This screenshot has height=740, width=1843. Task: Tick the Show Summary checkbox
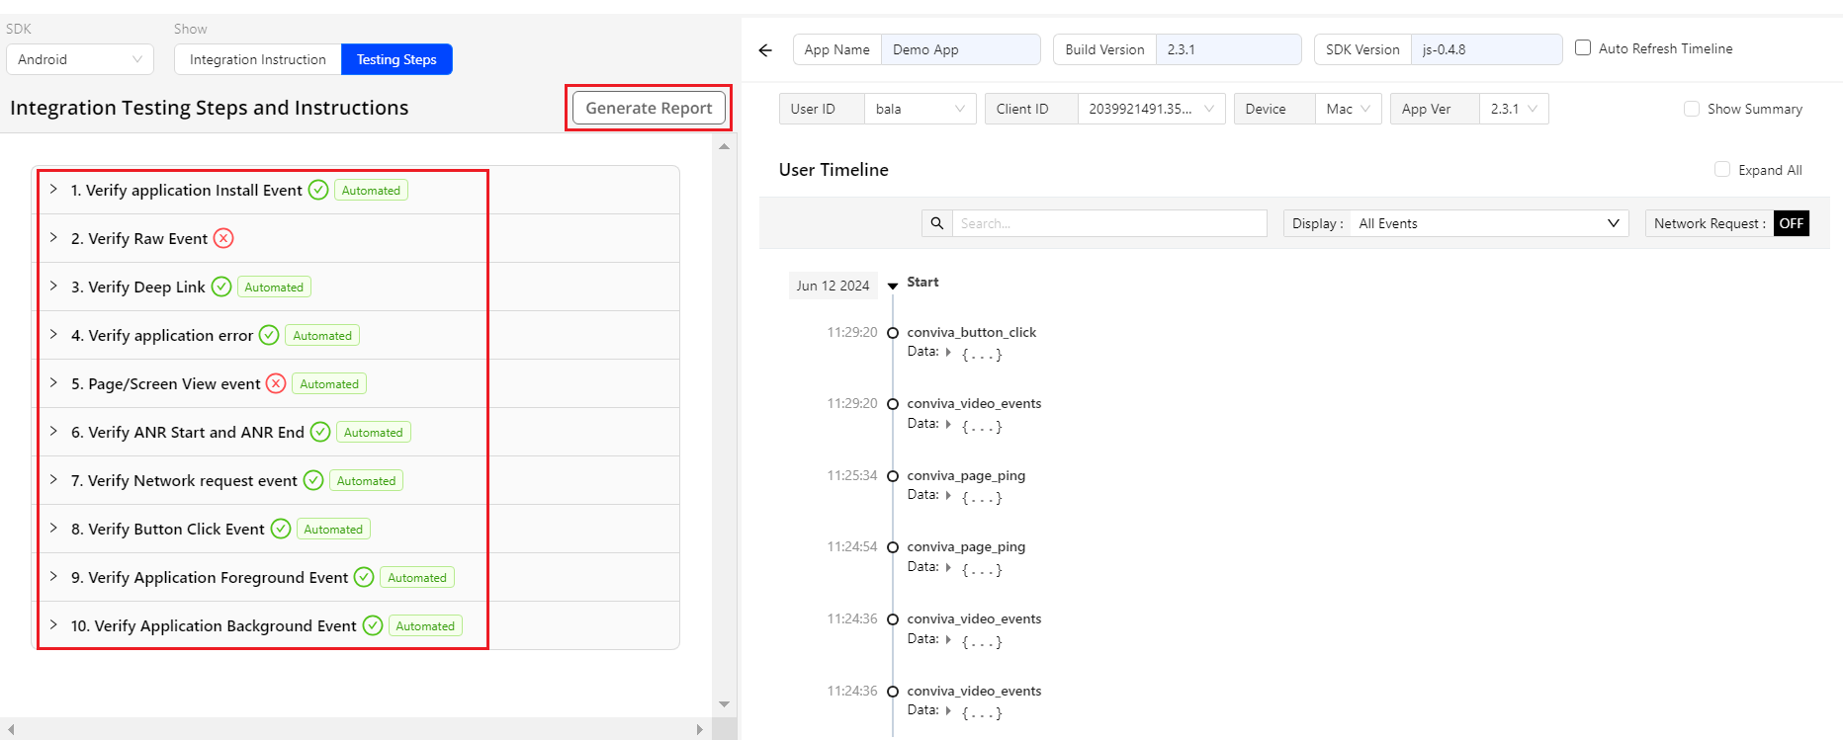[1692, 109]
